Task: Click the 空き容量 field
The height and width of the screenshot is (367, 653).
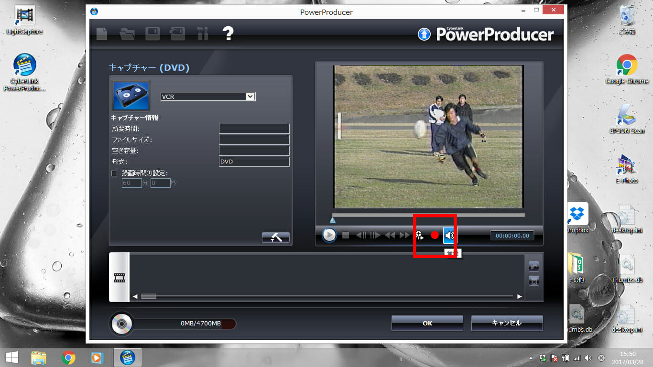Action: click(254, 151)
